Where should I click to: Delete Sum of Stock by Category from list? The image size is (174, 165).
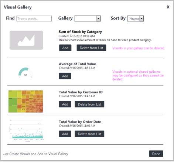coord(91,48)
